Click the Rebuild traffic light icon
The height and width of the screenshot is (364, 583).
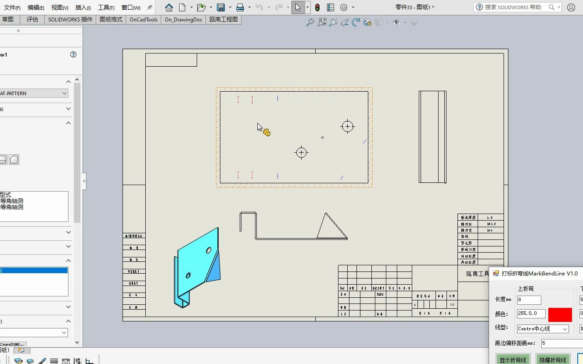317,7
